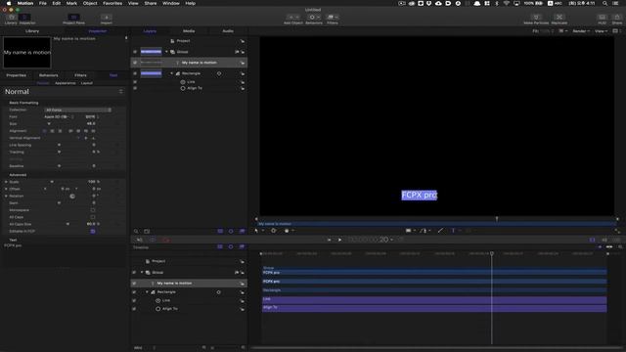Expand the Rotation parameter disclosure triangle
The image size is (626, 352).
[6, 196]
